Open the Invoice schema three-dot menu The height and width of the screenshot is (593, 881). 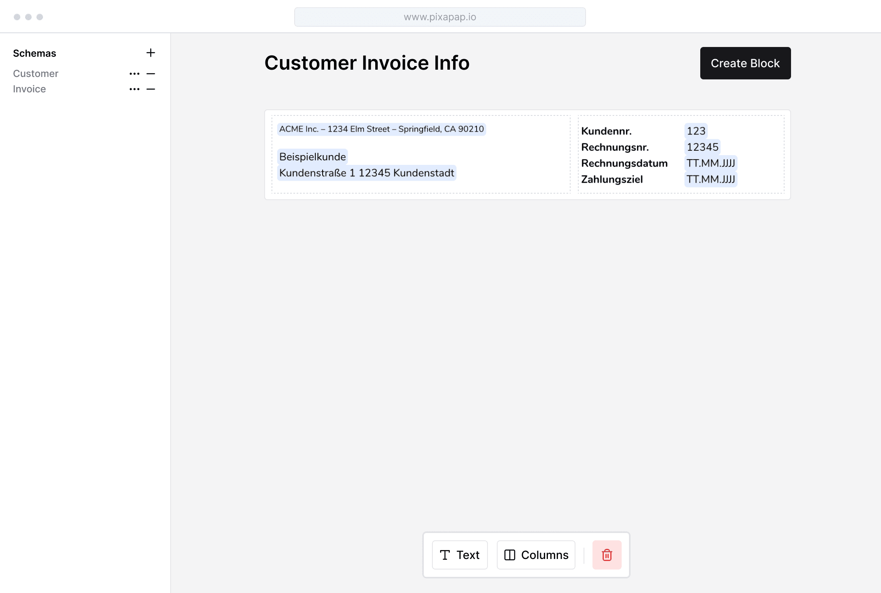[135, 89]
